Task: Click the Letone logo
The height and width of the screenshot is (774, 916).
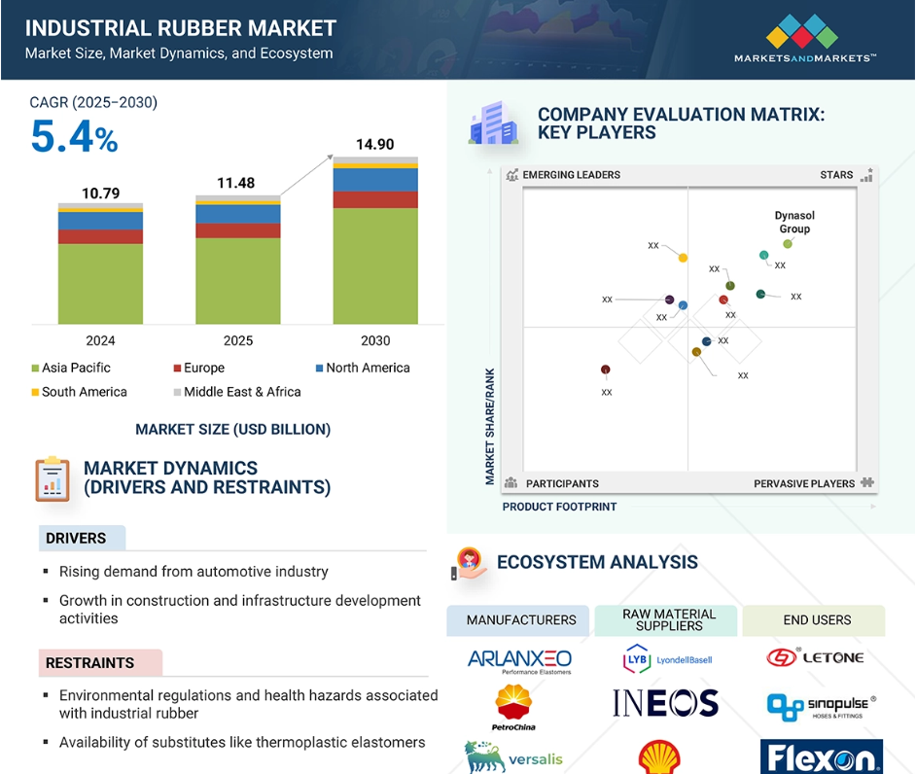Action: (815, 657)
